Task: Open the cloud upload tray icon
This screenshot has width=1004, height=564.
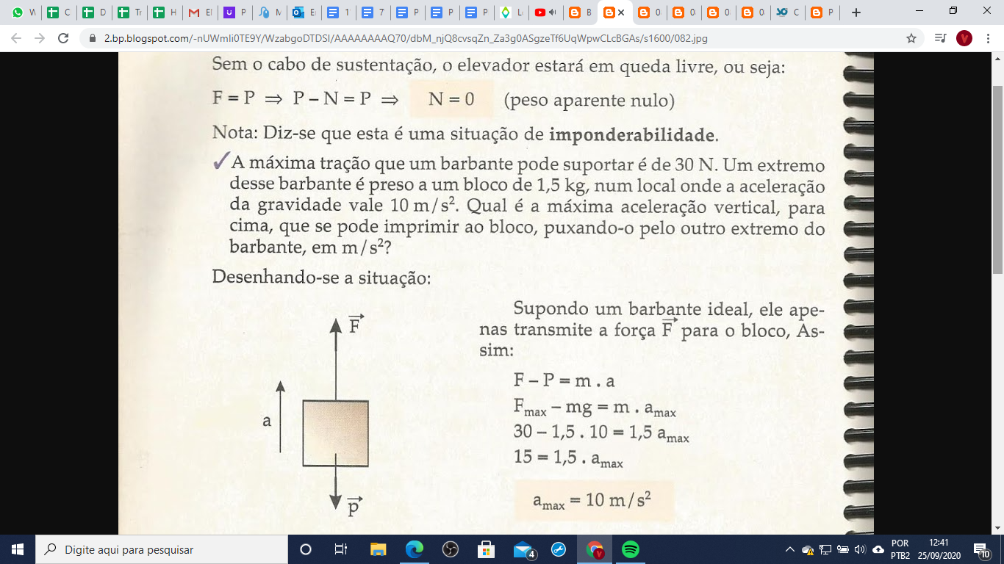Action: (x=878, y=549)
